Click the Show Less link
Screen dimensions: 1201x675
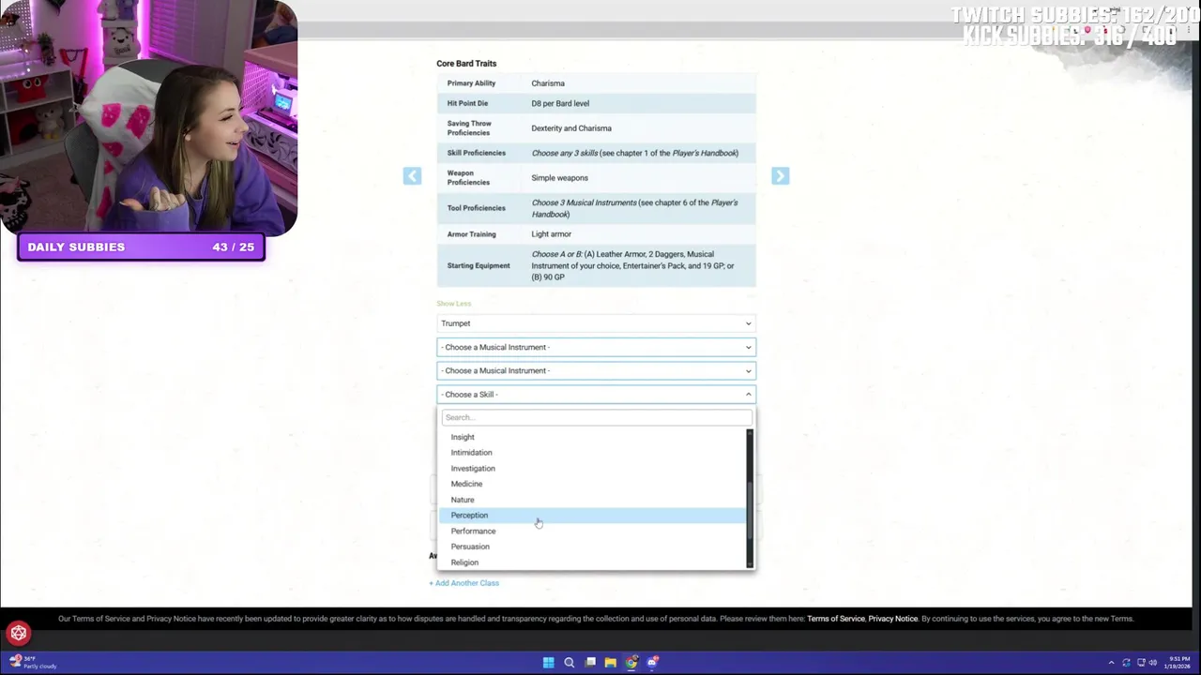click(453, 304)
